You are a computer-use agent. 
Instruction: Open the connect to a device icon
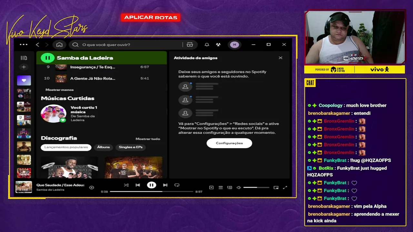tap(230, 188)
